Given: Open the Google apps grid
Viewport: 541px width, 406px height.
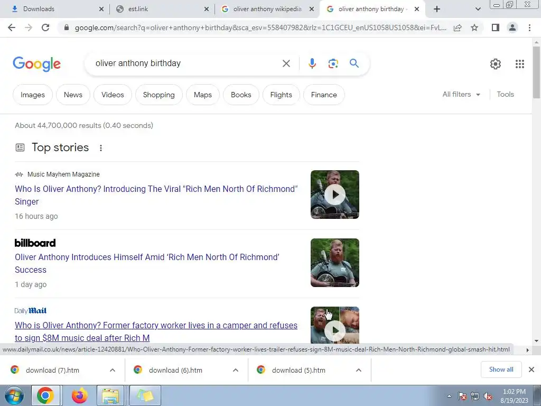Looking at the screenshot, I should [520, 64].
